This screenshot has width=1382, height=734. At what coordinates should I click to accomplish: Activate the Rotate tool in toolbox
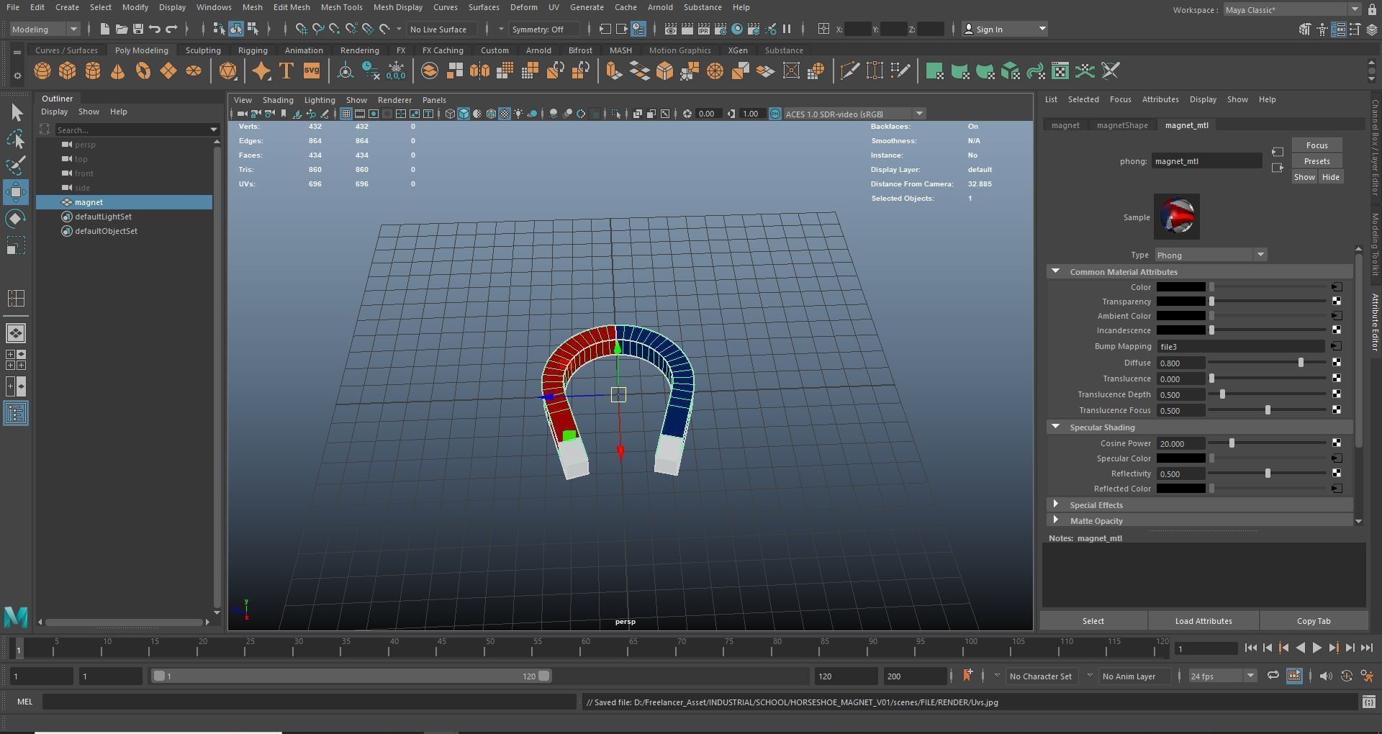(16, 219)
